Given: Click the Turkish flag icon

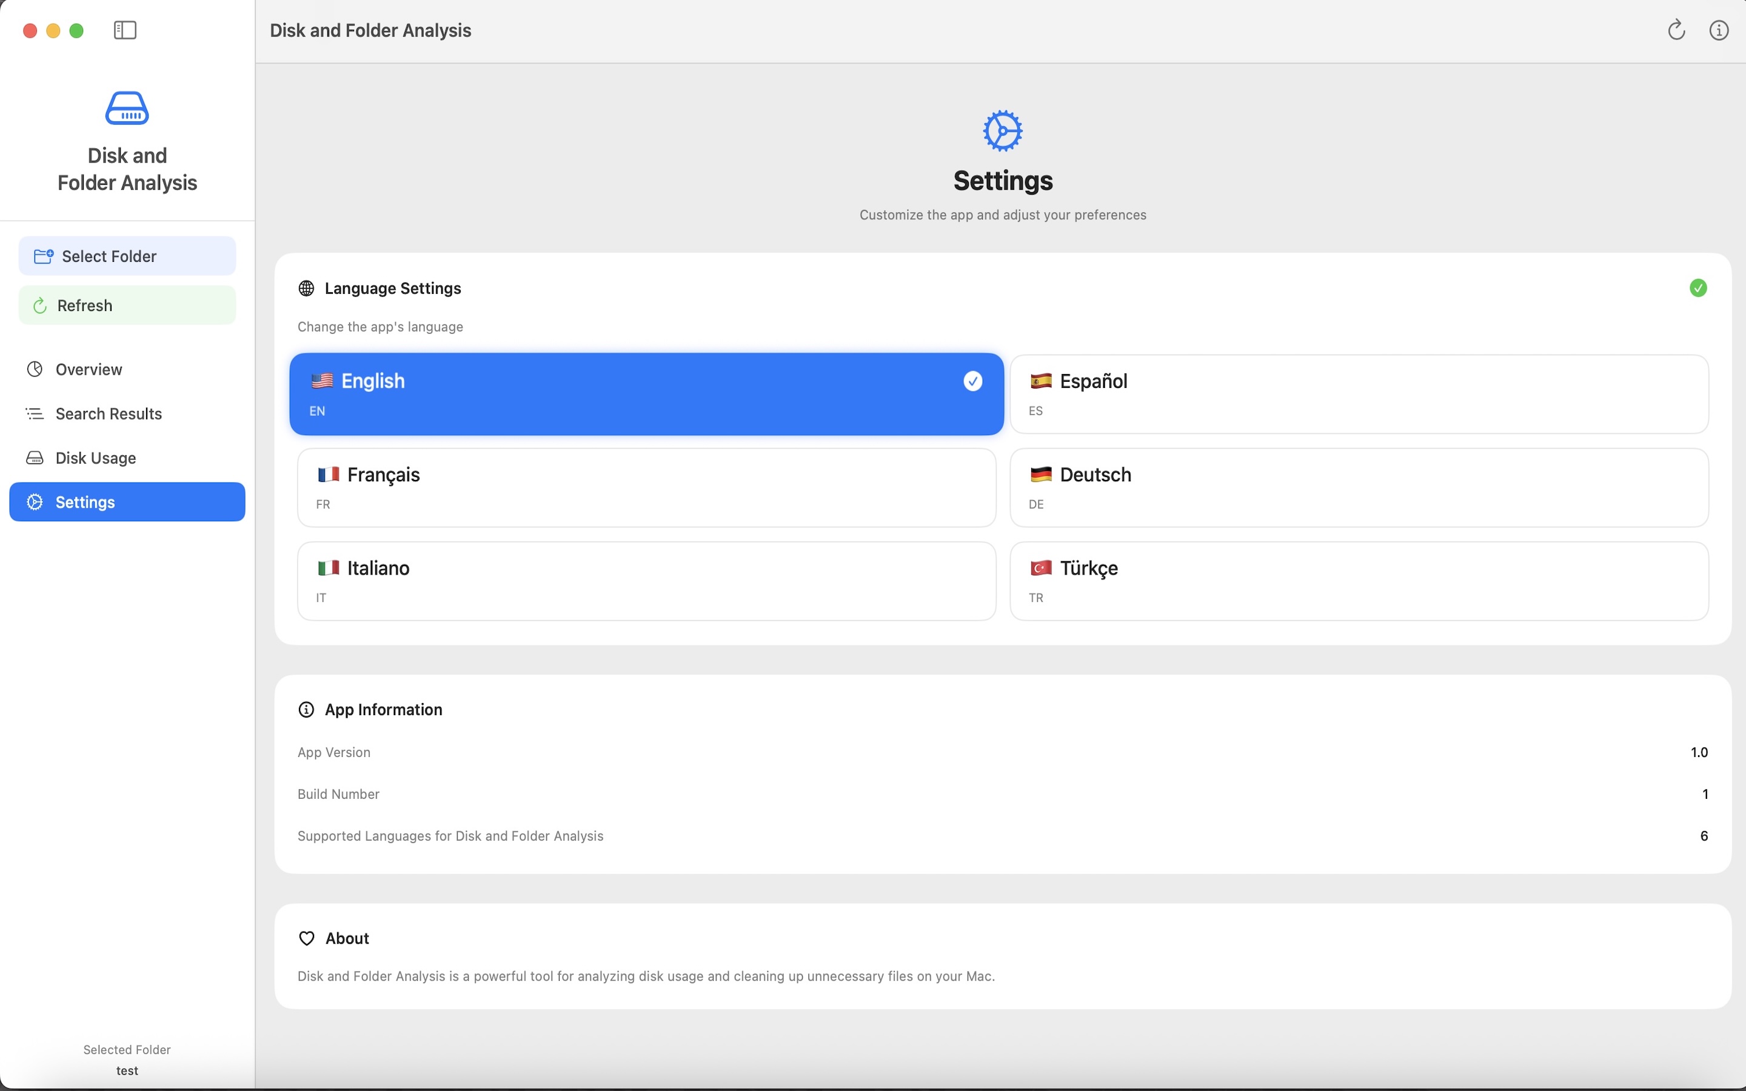Looking at the screenshot, I should click(1040, 569).
